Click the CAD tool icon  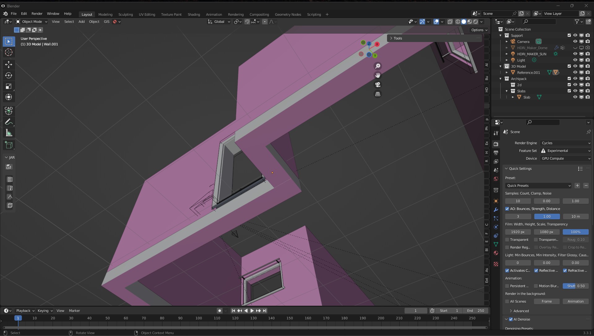[x=9, y=111]
